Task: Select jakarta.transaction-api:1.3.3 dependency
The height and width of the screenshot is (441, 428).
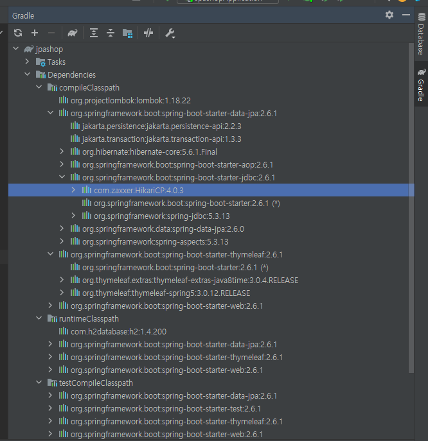Action: click(x=162, y=139)
